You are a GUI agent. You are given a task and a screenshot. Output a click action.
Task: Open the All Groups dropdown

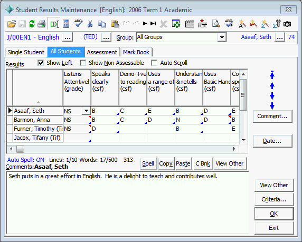click(x=222, y=37)
